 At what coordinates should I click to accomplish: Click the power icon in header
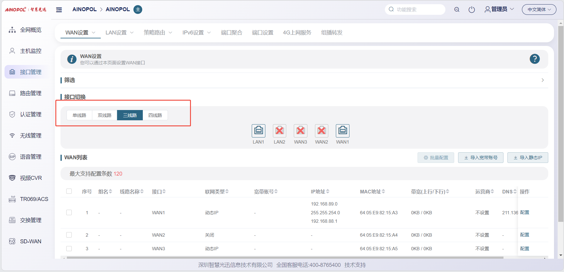[471, 10]
